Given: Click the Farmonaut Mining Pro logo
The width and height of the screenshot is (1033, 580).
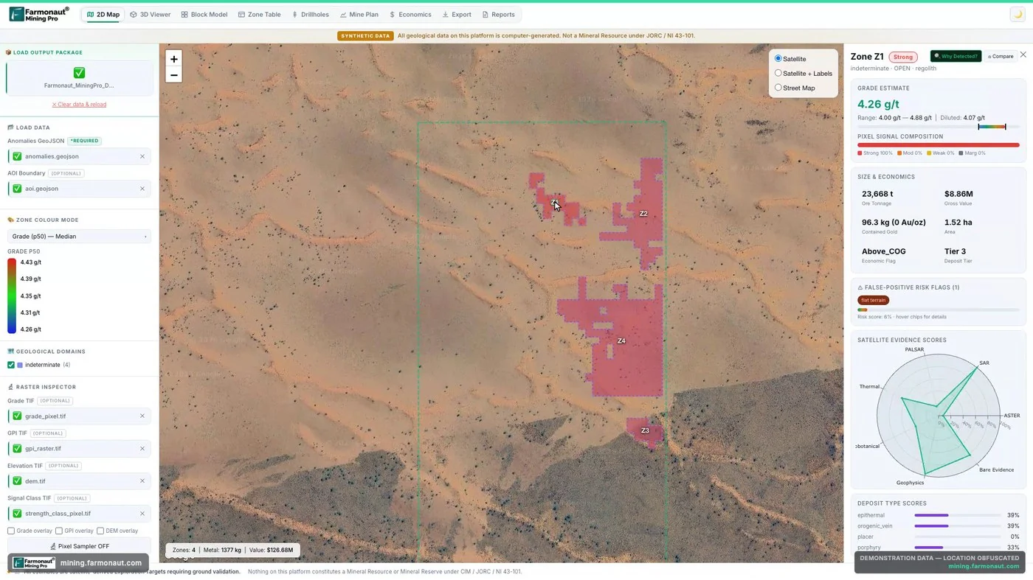Looking at the screenshot, I should (x=39, y=14).
